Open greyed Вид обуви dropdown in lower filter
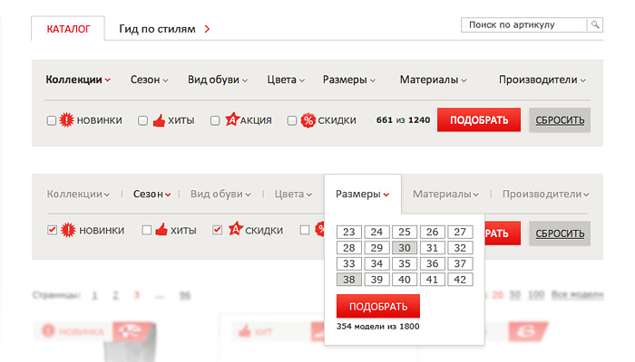The width and height of the screenshot is (635, 362). click(x=220, y=194)
